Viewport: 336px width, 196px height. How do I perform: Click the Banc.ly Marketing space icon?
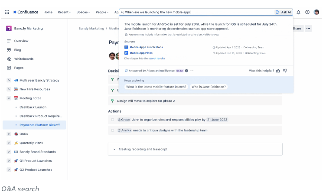pos(9,28)
